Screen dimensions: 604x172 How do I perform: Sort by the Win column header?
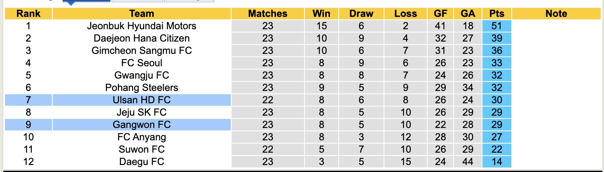[x=321, y=14]
